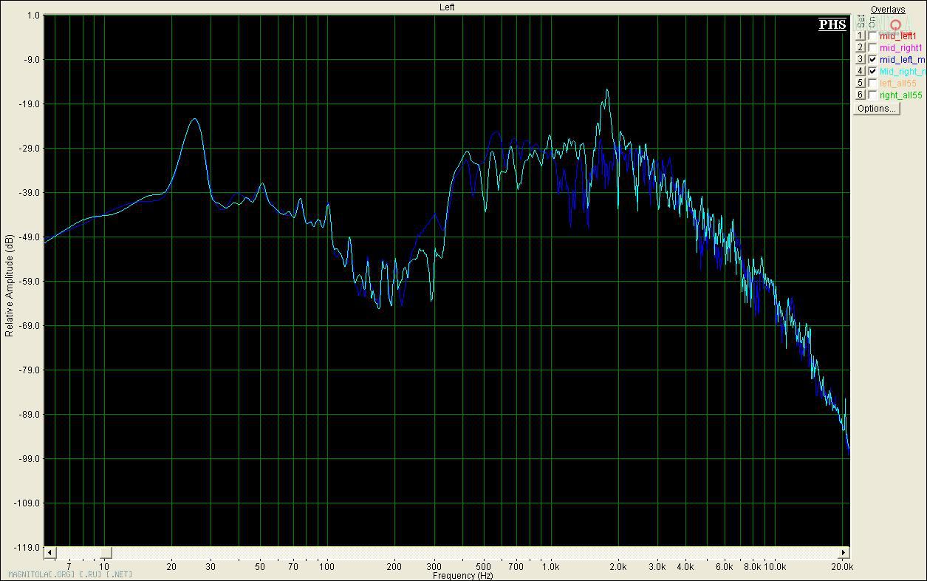Screen dimensions: 927x581
Task: Uncheck the mid_left_m overlay checkbox
Action: coord(873,59)
